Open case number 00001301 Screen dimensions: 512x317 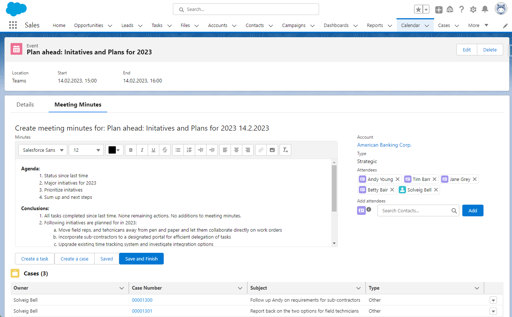coord(142,311)
